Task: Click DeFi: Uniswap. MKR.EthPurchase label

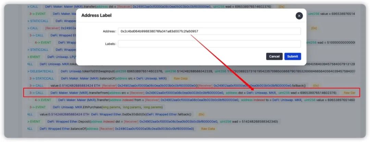Action: tap(77, 107)
